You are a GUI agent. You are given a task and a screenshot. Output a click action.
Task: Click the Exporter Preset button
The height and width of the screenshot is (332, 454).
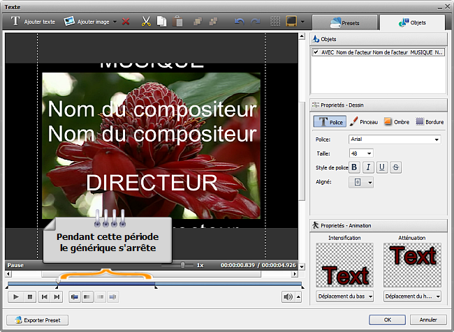pyautogui.click(x=38, y=320)
